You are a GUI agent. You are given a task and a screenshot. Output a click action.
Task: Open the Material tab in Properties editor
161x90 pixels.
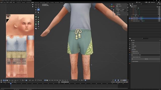click(x=130, y=63)
